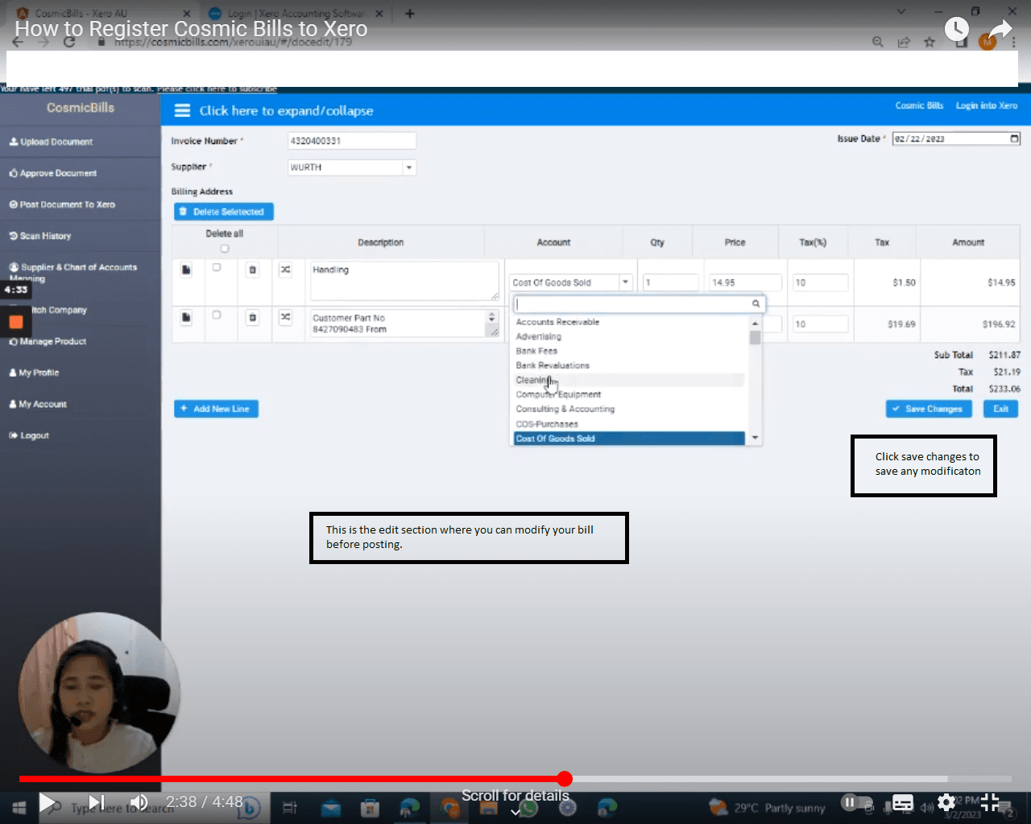Click the shuffle icon in the Handling row
This screenshot has height=824, width=1031.
click(x=285, y=270)
